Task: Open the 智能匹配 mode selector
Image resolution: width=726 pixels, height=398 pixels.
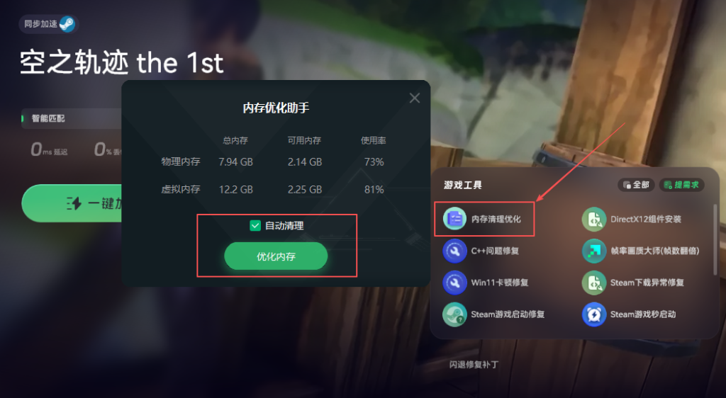Action: tap(72, 118)
